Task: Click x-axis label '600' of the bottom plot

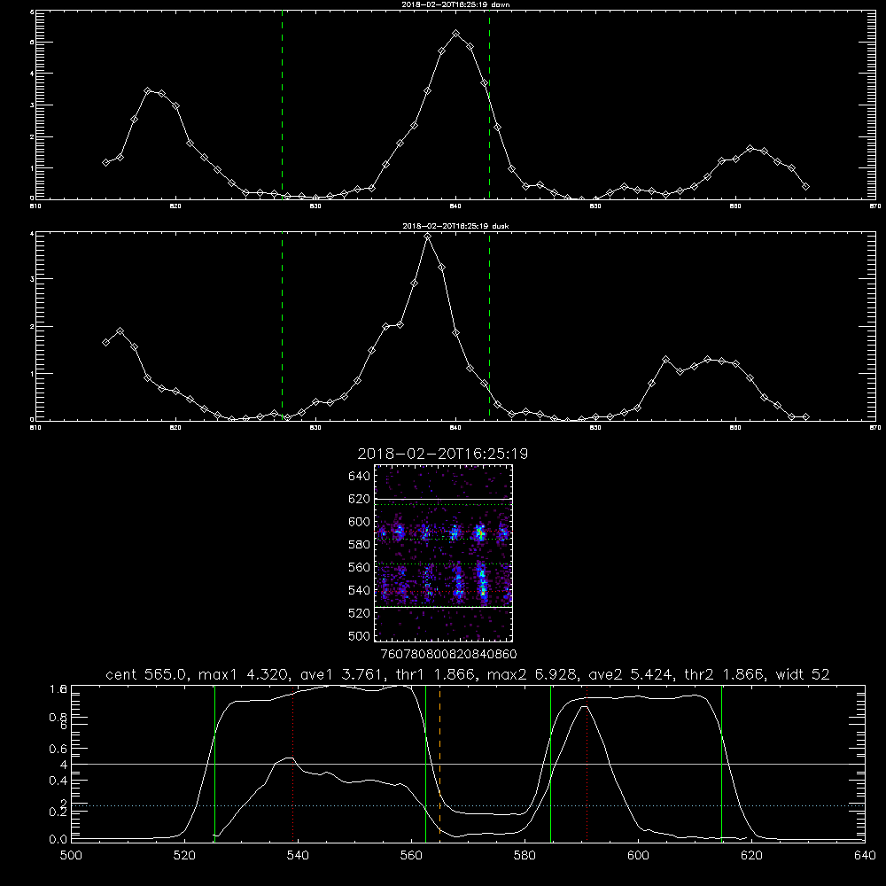Action: 639,856
